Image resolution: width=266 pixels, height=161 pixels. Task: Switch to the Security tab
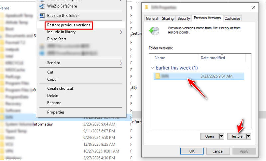184,18
